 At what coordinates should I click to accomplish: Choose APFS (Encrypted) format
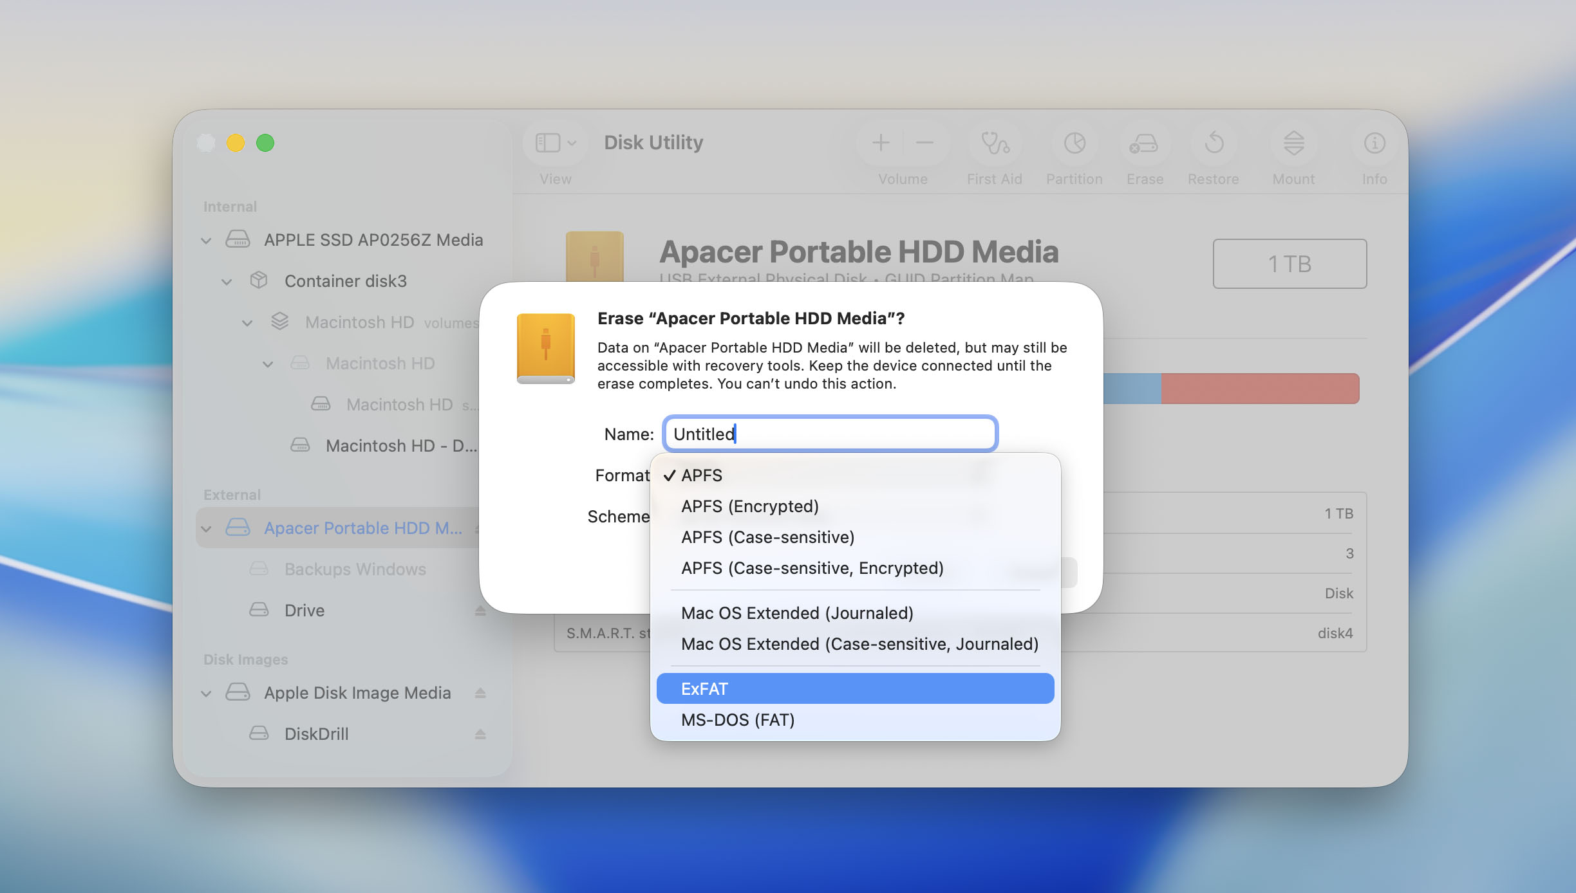point(855,506)
